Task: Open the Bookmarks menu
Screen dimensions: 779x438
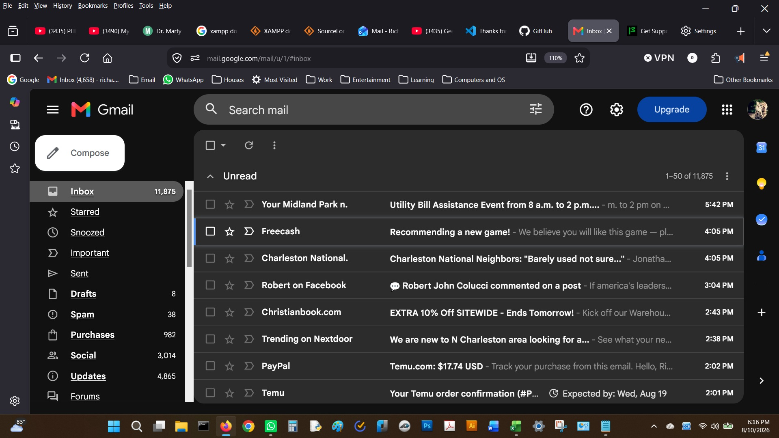Action: coord(93,6)
